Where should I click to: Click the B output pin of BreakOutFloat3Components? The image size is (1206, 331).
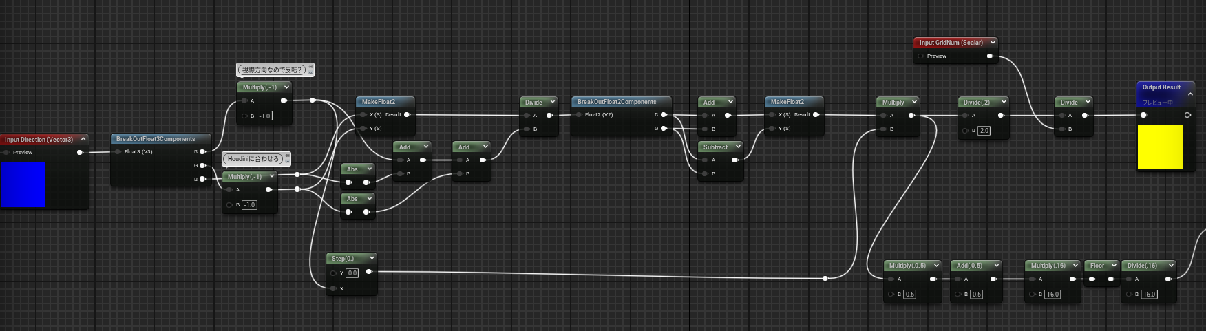point(202,179)
